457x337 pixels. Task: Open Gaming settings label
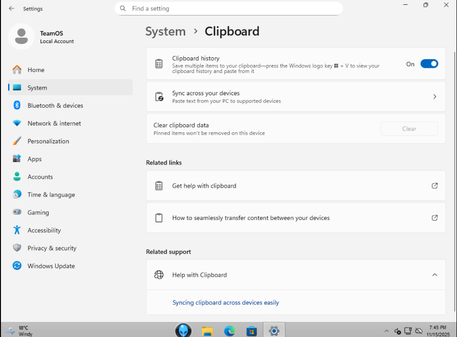click(x=38, y=212)
